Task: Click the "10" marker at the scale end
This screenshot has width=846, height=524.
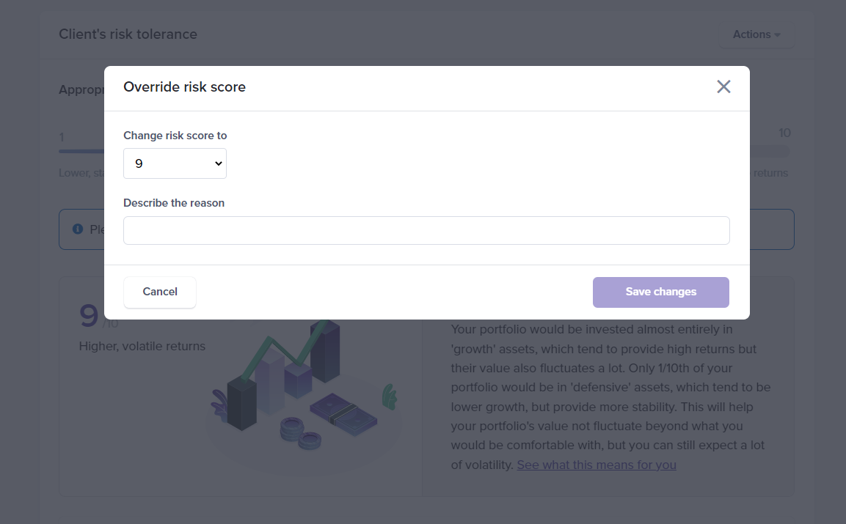Action: click(x=784, y=133)
